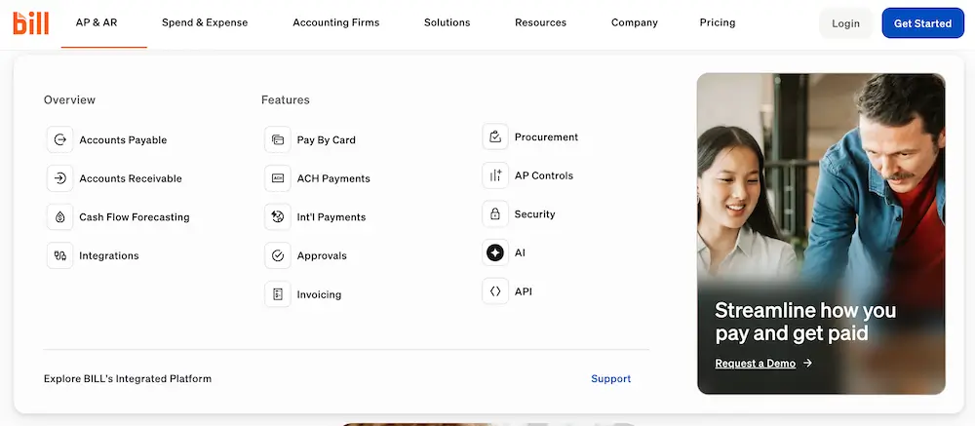The width and height of the screenshot is (975, 426).
Task: Click the AP Controls icon
Action: (x=495, y=175)
